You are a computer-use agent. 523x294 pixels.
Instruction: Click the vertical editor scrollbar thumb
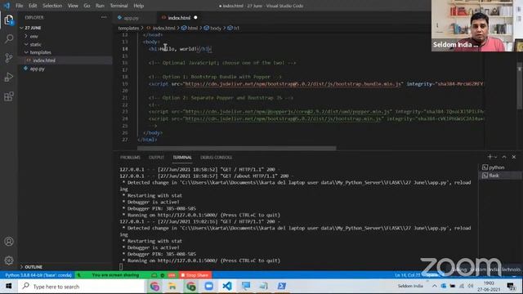click(520, 85)
